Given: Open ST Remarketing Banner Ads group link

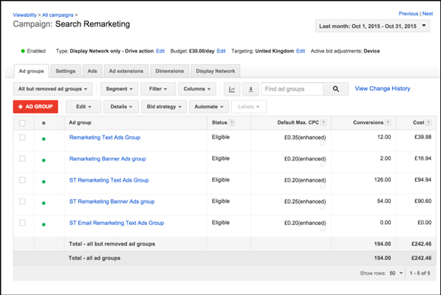Looking at the screenshot, I should click(x=112, y=201).
